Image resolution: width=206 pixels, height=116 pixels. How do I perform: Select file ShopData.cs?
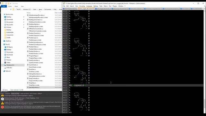coord(33,83)
